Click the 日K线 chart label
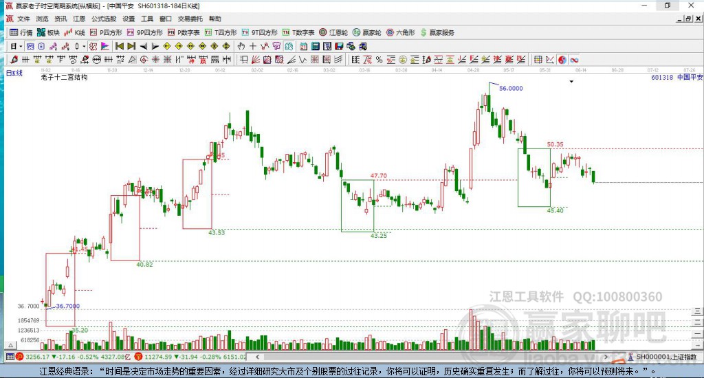 click(x=14, y=73)
